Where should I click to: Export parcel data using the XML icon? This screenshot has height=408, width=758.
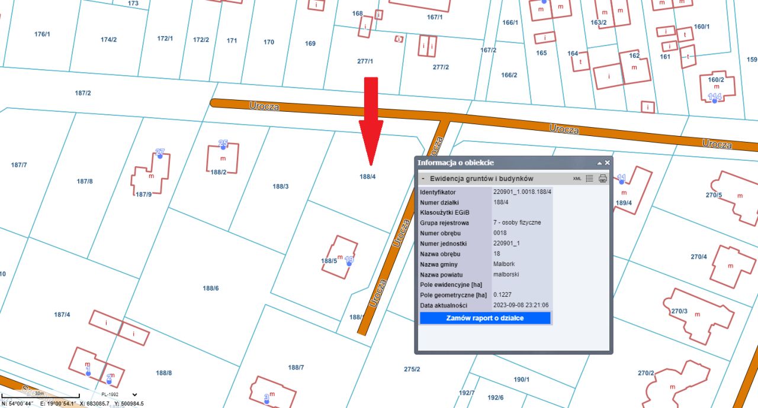pyautogui.click(x=577, y=179)
